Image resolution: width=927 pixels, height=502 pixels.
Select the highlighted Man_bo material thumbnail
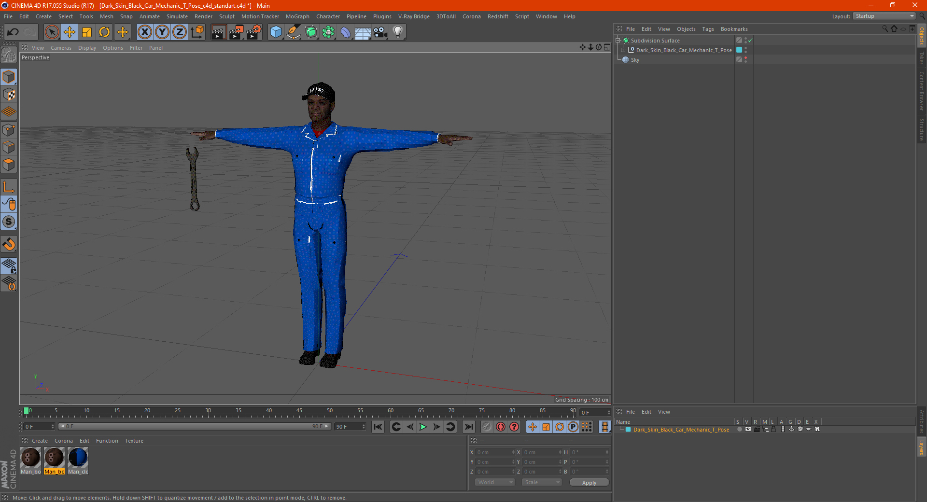[54, 458]
